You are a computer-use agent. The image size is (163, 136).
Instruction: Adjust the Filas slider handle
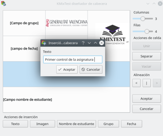[x=147, y=31]
